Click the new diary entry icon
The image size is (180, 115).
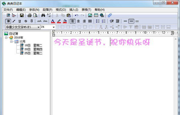[8, 15]
